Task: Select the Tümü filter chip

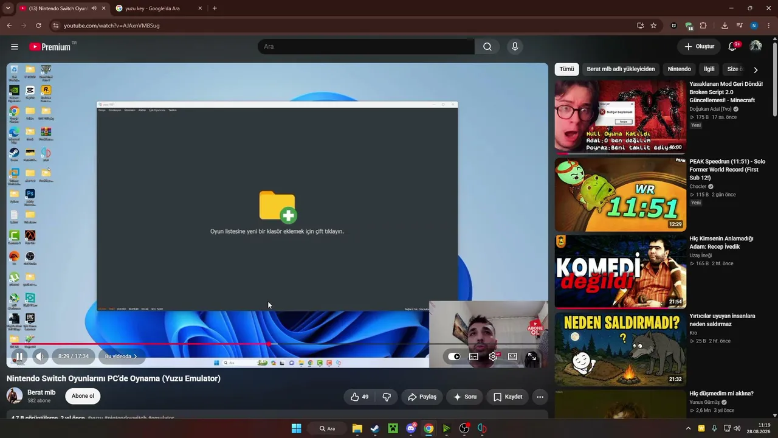Action: [566, 69]
